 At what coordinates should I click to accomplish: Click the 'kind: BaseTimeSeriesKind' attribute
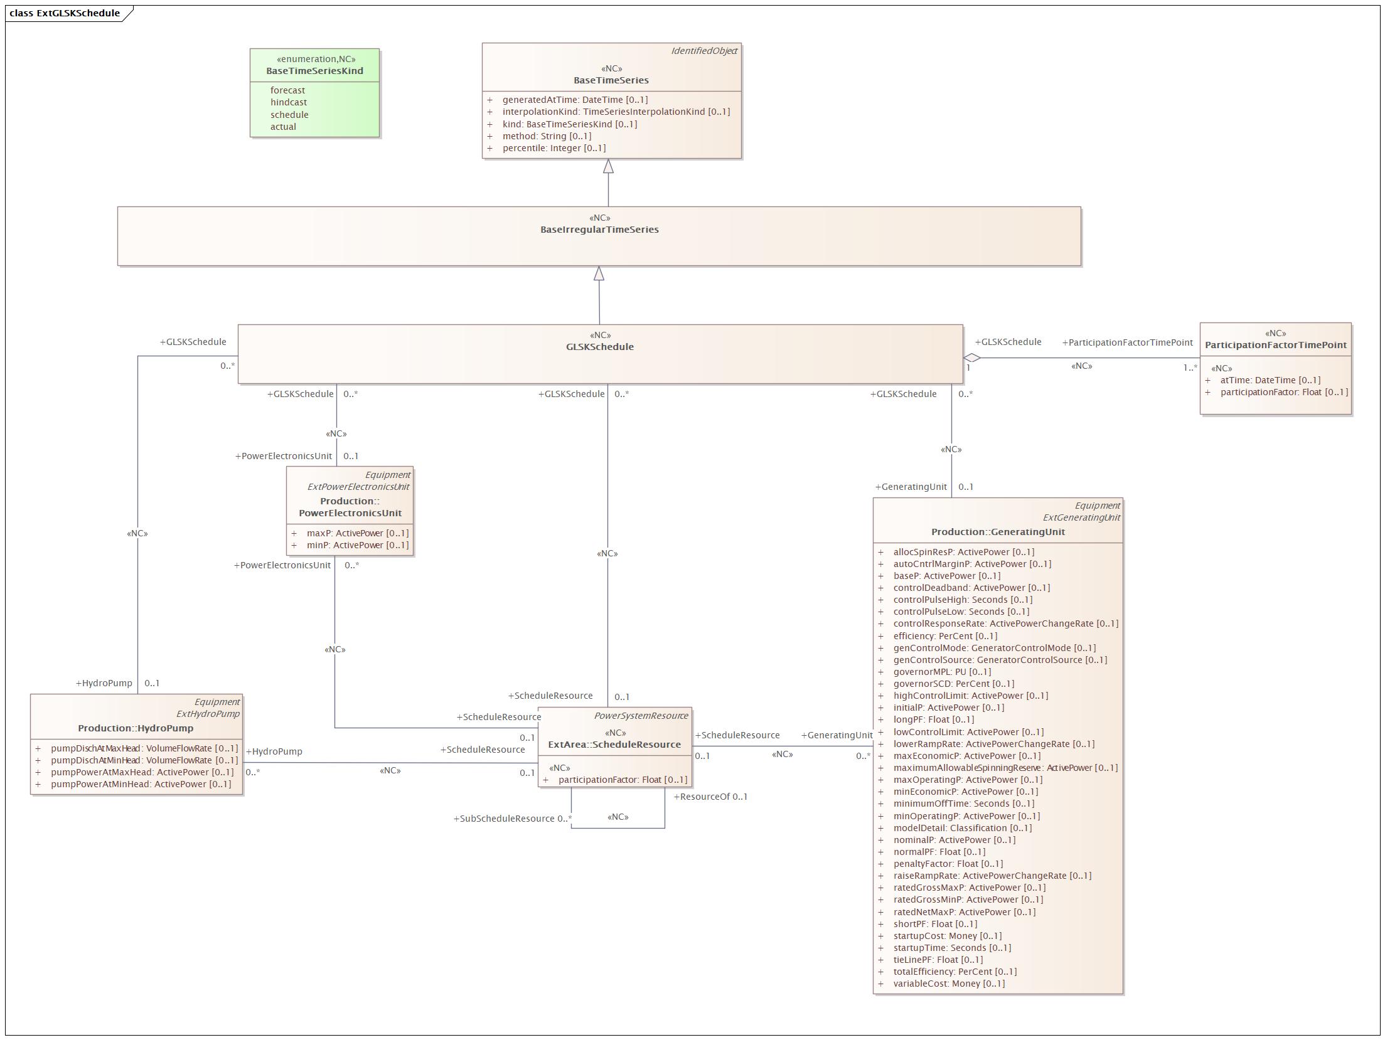[570, 124]
